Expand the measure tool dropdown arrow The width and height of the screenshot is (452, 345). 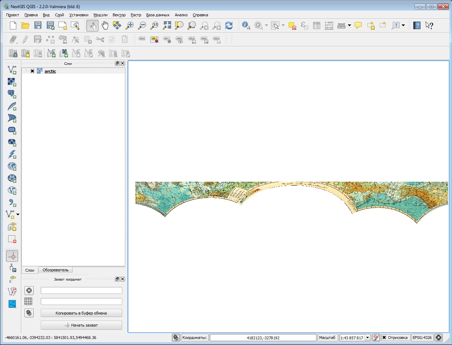coord(349,25)
